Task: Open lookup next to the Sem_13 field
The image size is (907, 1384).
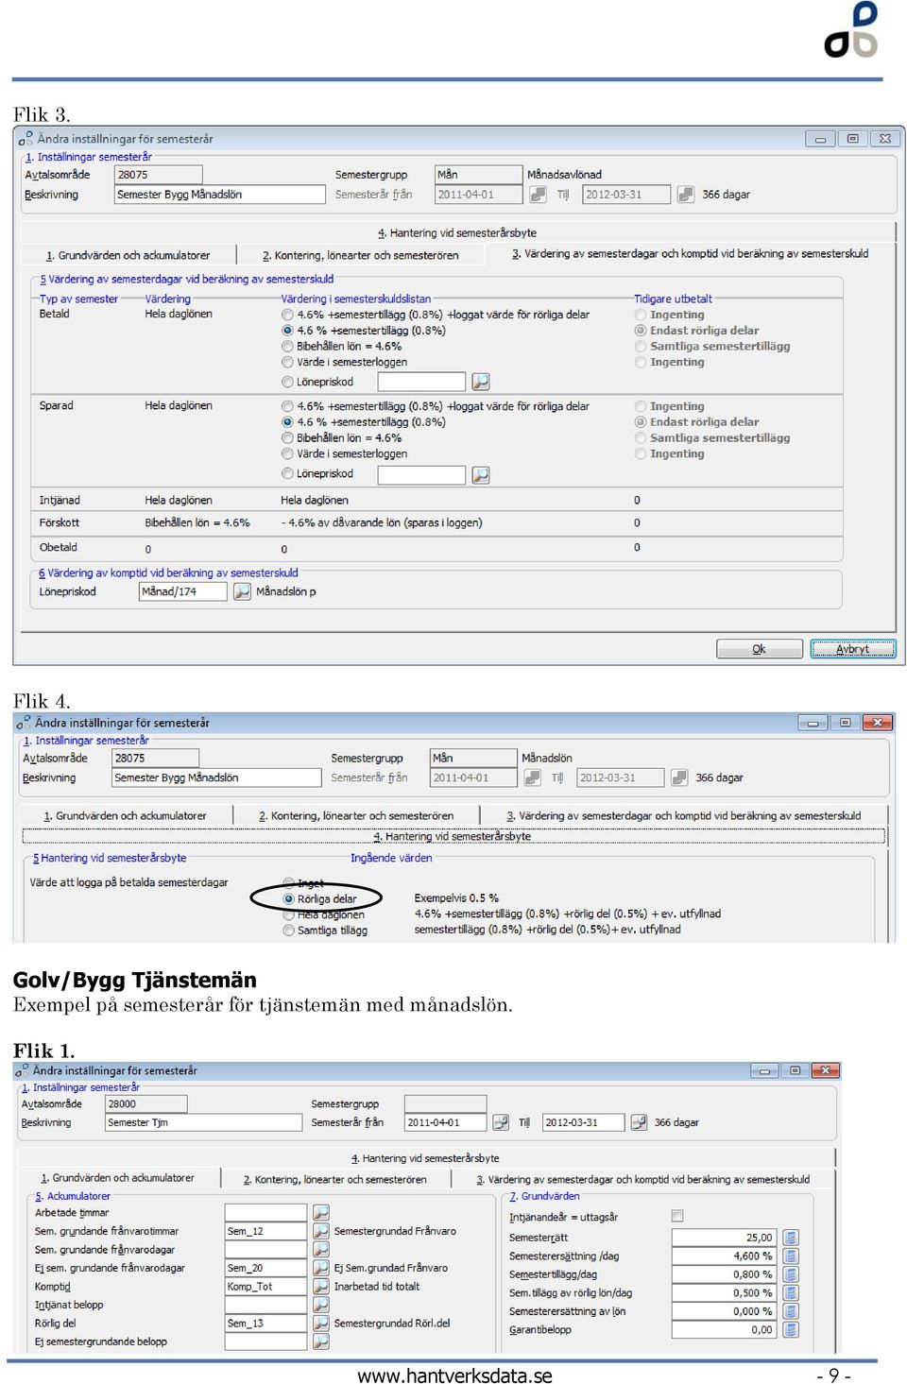Action: [321, 1323]
